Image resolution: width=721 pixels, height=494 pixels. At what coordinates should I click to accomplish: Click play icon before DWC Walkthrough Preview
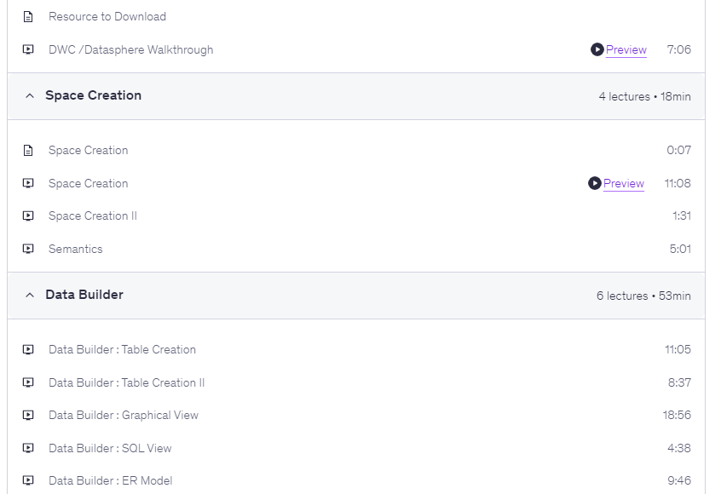[597, 49]
